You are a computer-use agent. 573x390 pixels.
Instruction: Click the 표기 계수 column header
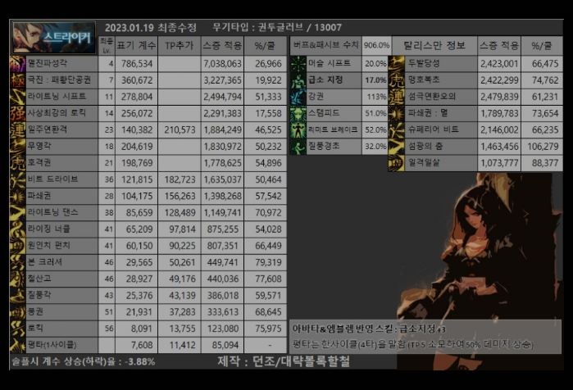[136, 46]
